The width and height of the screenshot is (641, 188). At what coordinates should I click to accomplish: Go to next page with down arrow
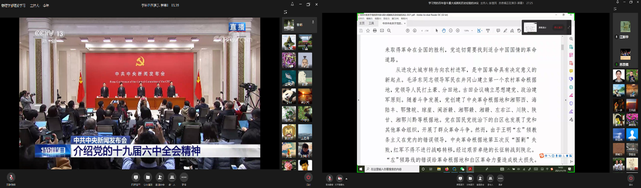tap(415, 30)
